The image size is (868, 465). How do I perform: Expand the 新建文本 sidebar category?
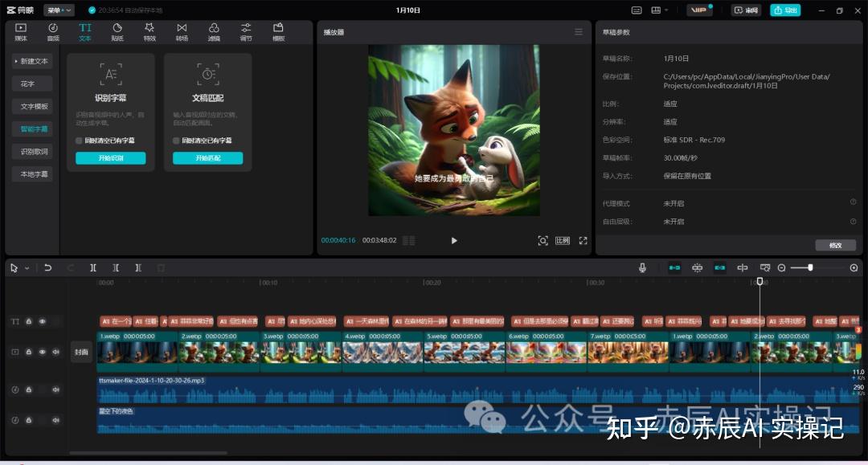pos(32,61)
